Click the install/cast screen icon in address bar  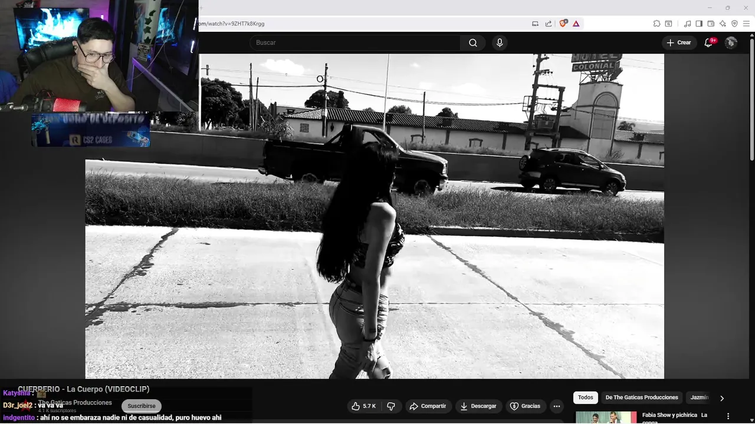536,24
